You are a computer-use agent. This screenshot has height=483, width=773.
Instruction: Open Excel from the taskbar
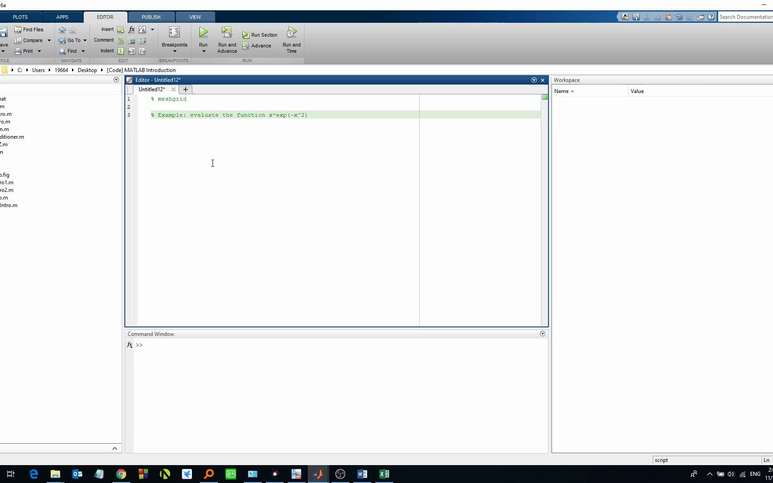tap(384, 474)
